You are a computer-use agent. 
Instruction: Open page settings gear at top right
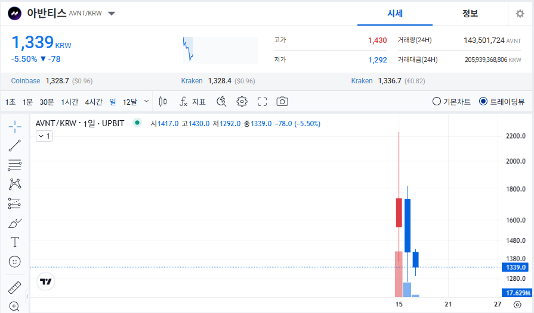(520, 14)
